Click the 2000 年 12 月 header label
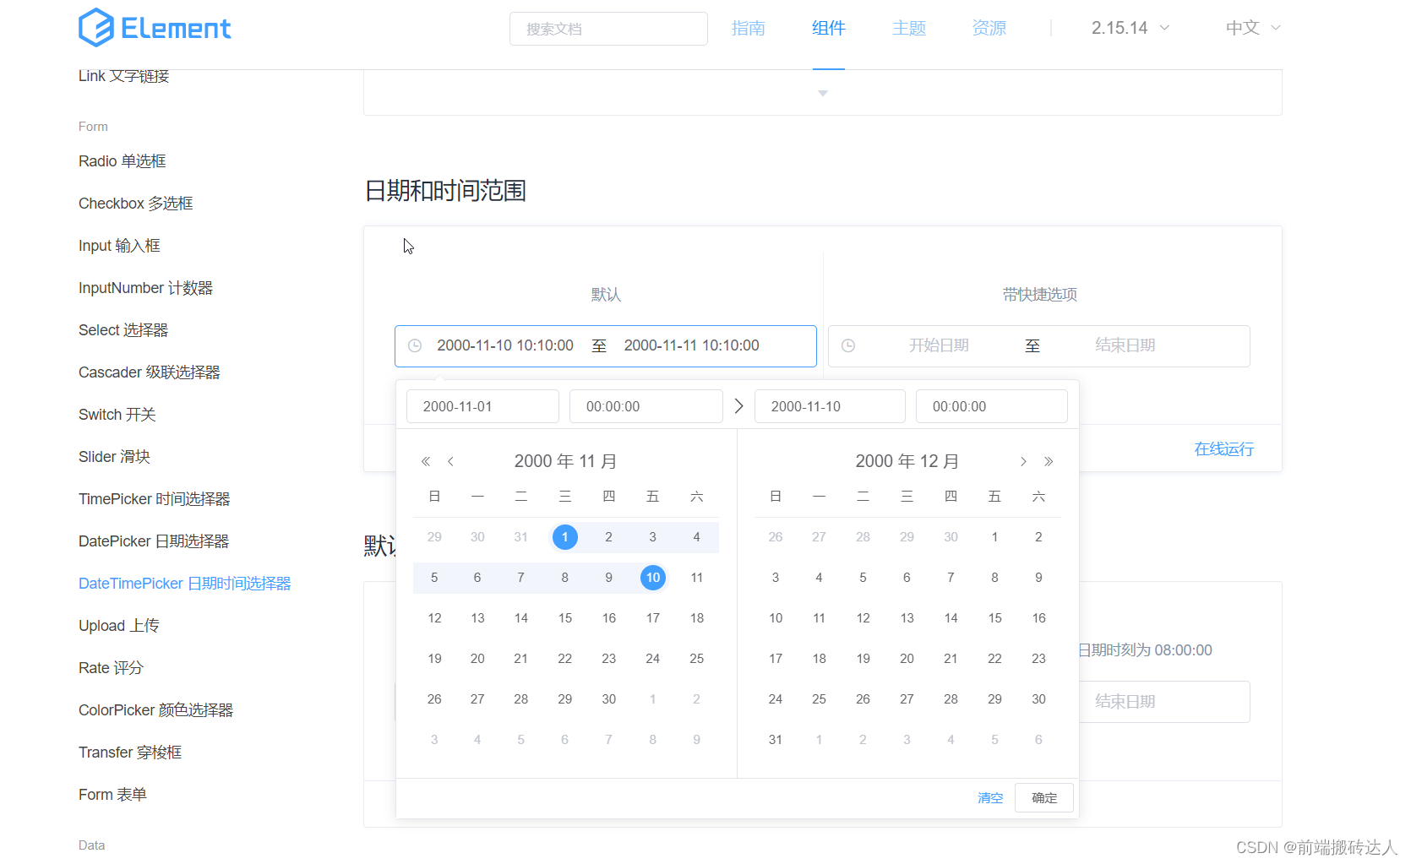1411x864 pixels. (907, 461)
